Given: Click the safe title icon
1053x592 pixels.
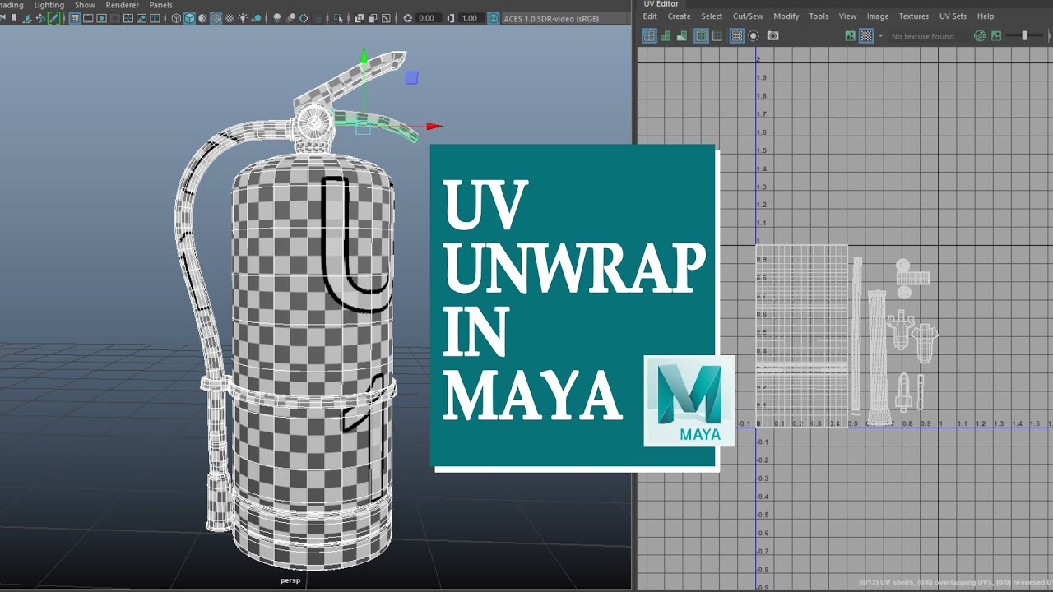Looking at the screenshot, I should point(154,18).
